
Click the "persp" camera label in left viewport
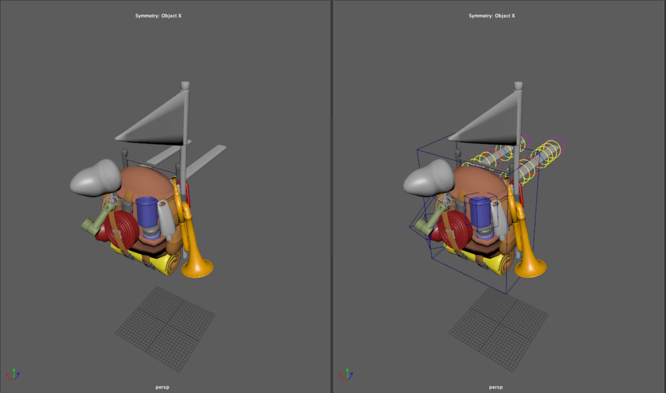pyautogui.click(x=162, y=387)
